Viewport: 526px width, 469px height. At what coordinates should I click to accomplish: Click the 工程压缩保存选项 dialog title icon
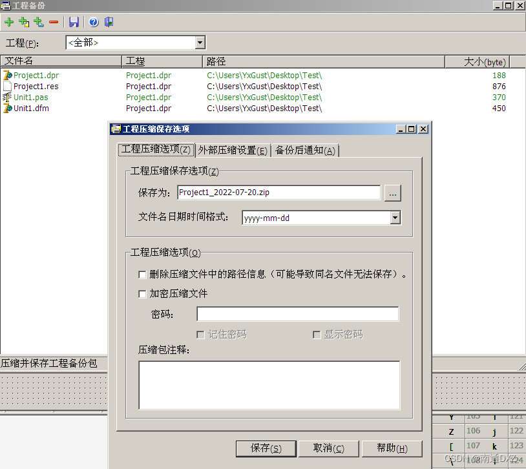(116, 129)
